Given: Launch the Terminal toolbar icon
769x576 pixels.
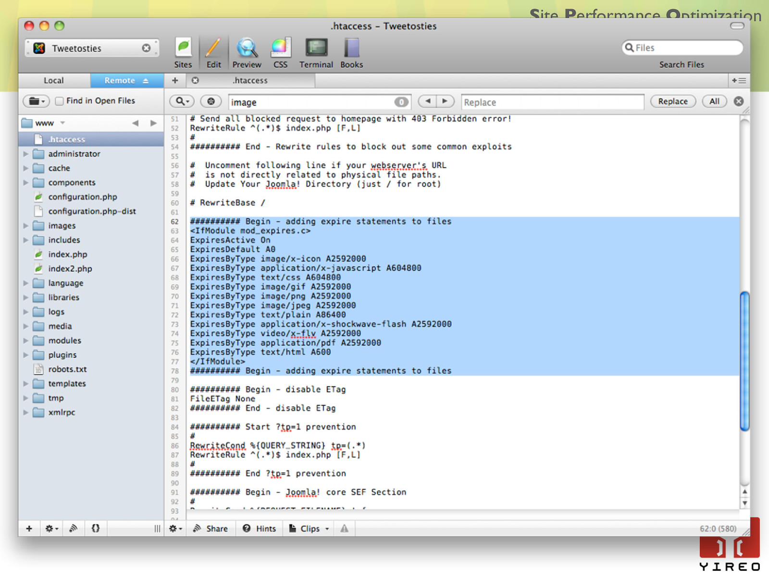Looking at the screenshot, I should [316, 53].
